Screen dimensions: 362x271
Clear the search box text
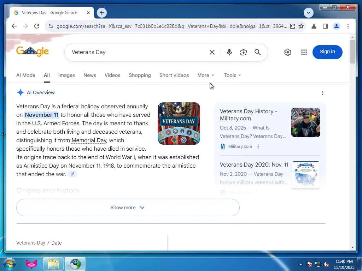pyautogui.click(x=212, y=52)
